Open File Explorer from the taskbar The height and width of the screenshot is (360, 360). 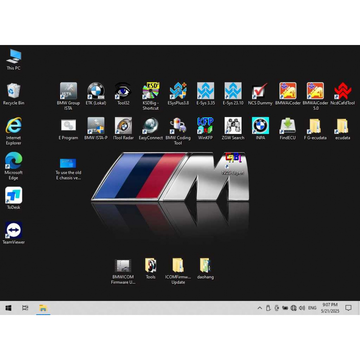point(43,308)
